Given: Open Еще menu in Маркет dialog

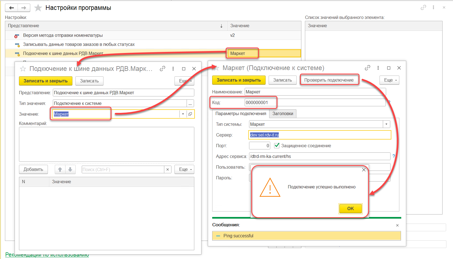Looking at the screenshot, I should (389, 80).
